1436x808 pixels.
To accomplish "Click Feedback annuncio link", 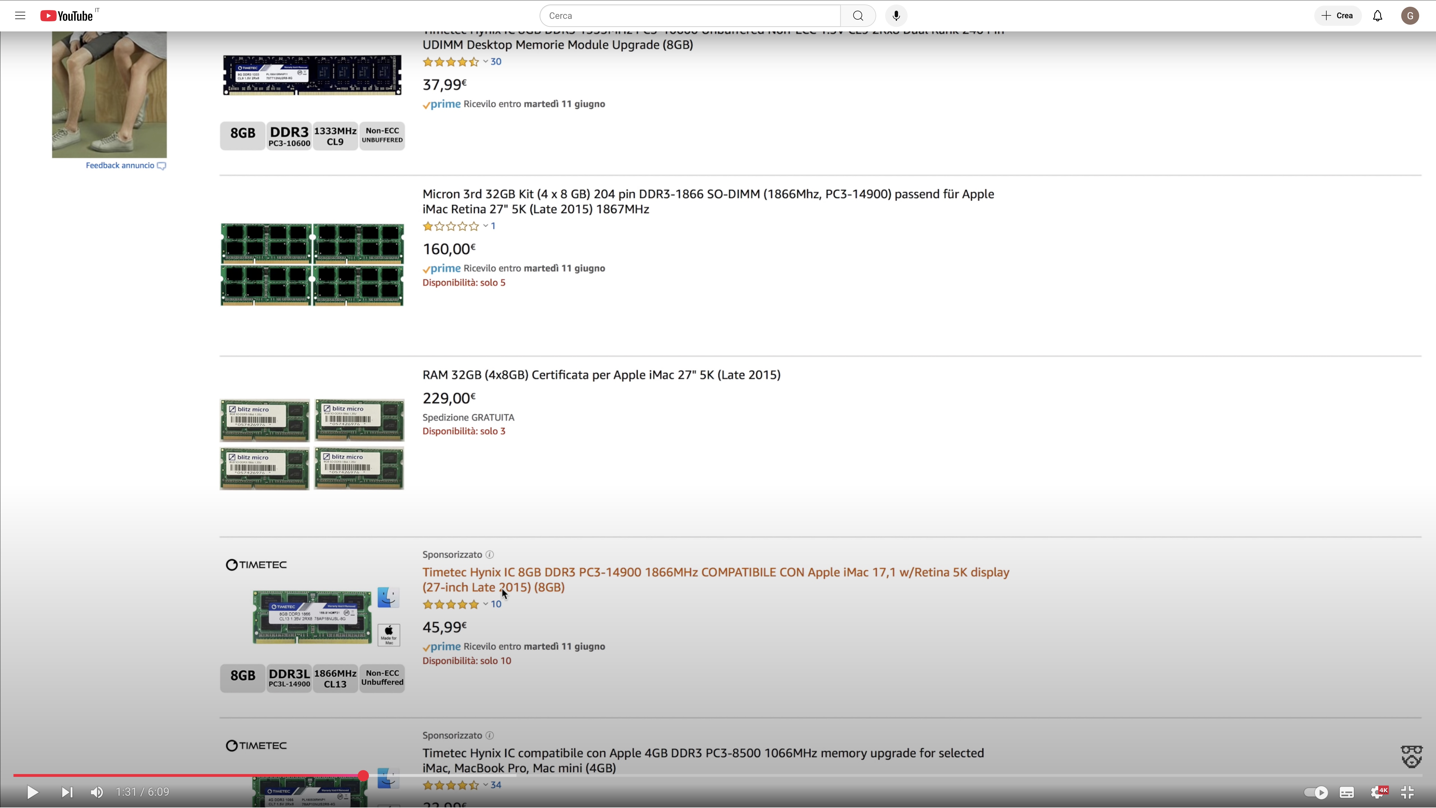I will pos(126,166).
